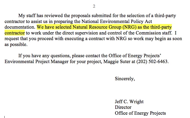This screenshot has height=118, width=190.
Task: Click the name Maggie Suter
Action: click(117, 62)
